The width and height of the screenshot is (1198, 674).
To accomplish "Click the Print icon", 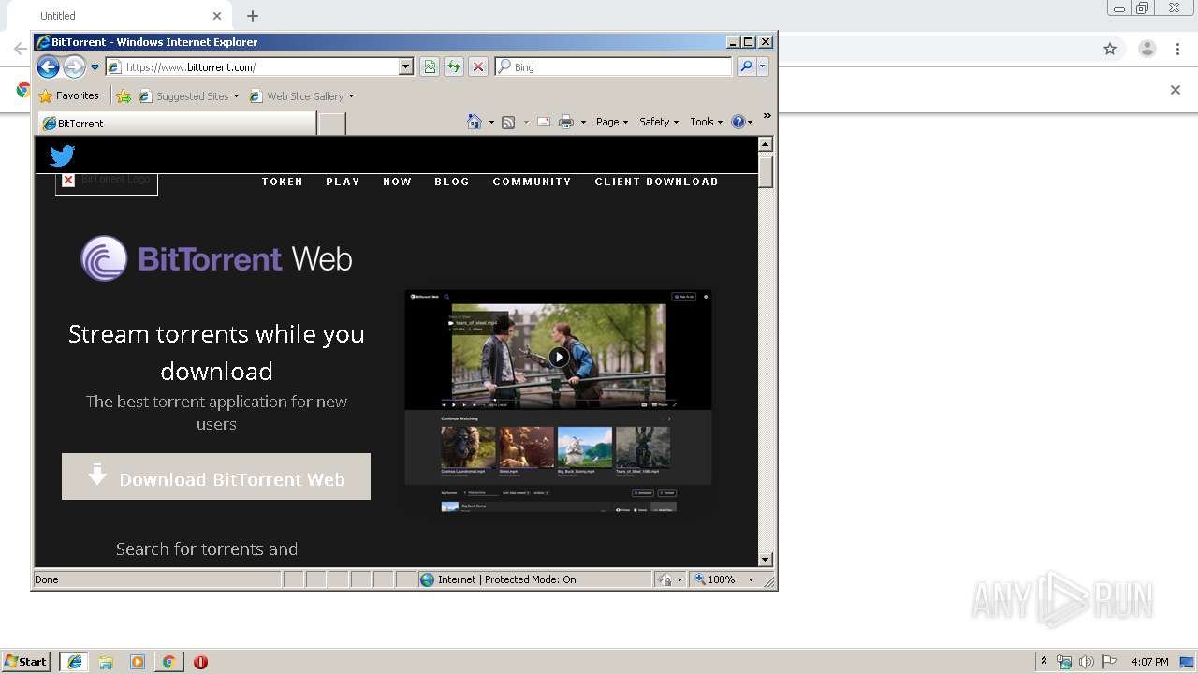I will click(x=565, y=122).
